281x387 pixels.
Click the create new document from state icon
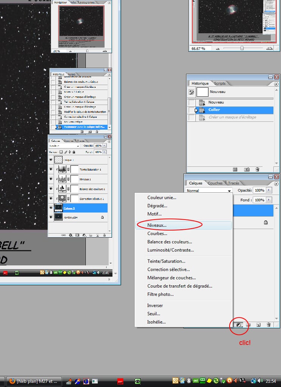coord(235,169)
